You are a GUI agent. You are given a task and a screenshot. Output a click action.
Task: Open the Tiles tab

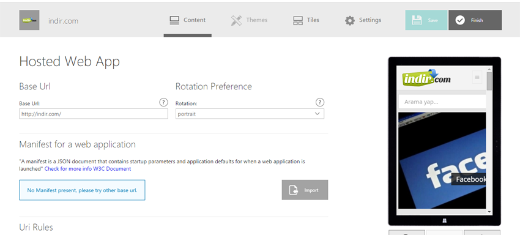tap(306, 21)
